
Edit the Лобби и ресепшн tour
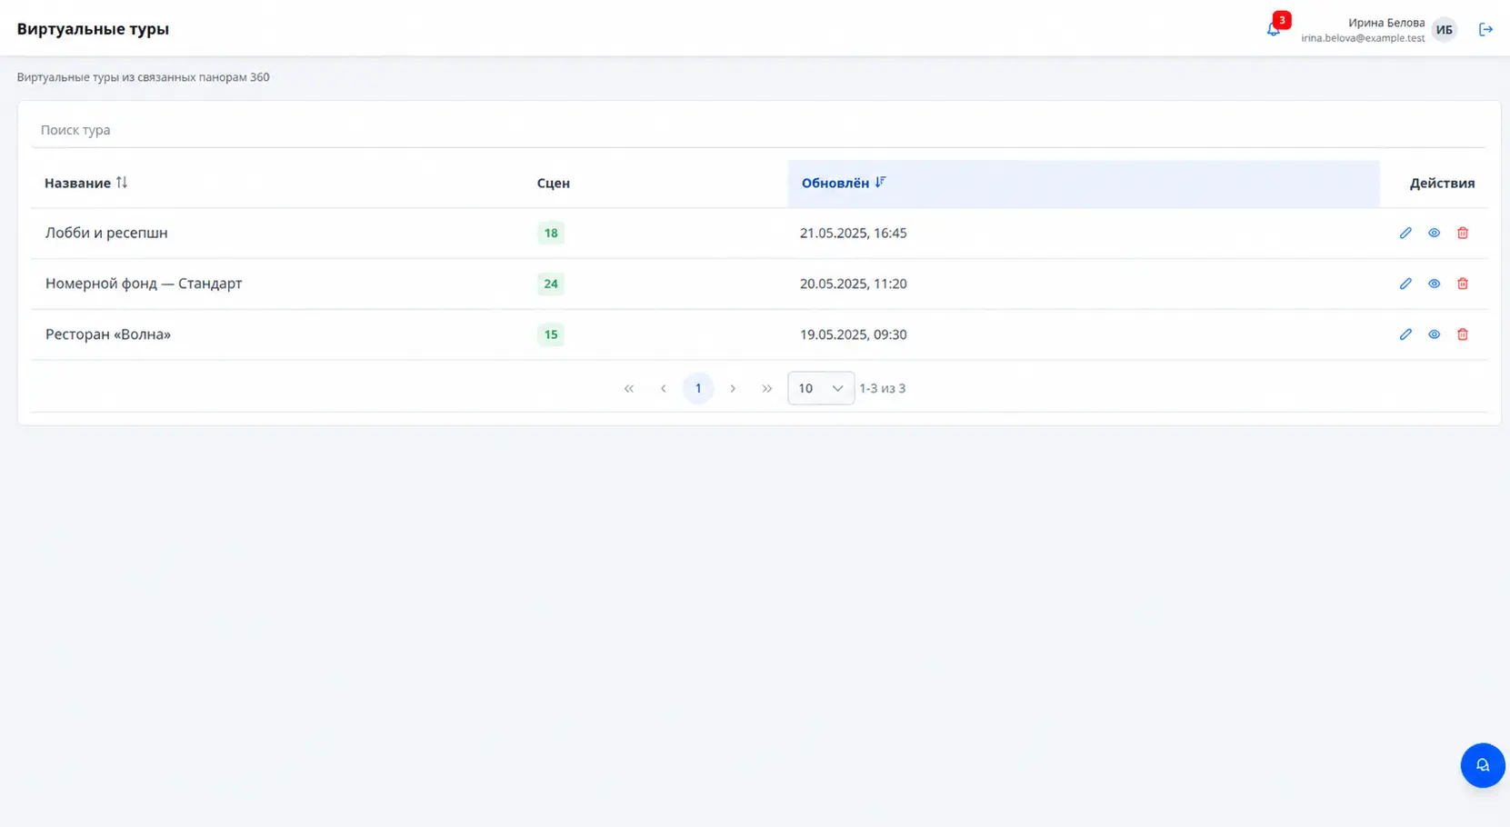point(1405,233)
